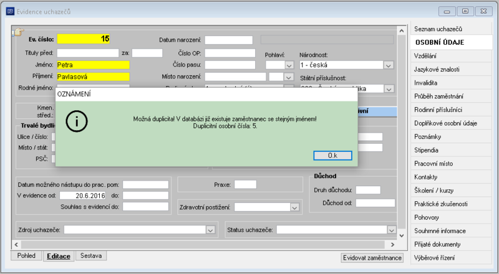This screenshot has width=499, height=274.
Task: Open Seznam uchazečů in side menu
Action: 451,29
